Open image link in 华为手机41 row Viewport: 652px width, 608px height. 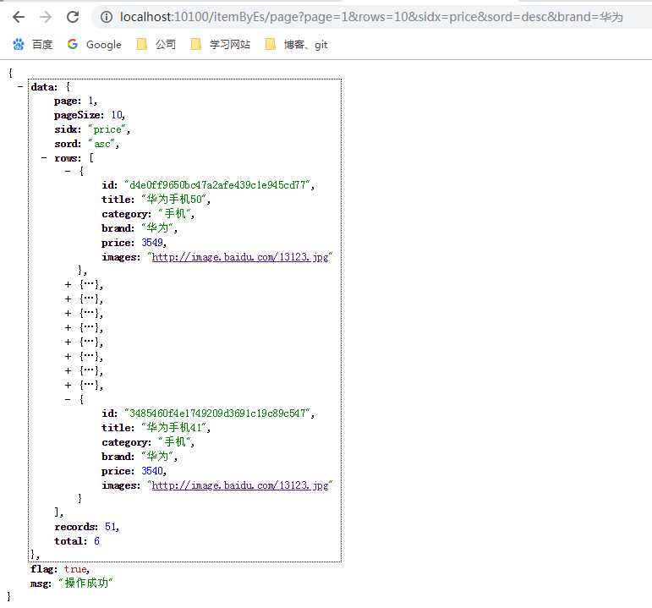click(x=240, y=485)
